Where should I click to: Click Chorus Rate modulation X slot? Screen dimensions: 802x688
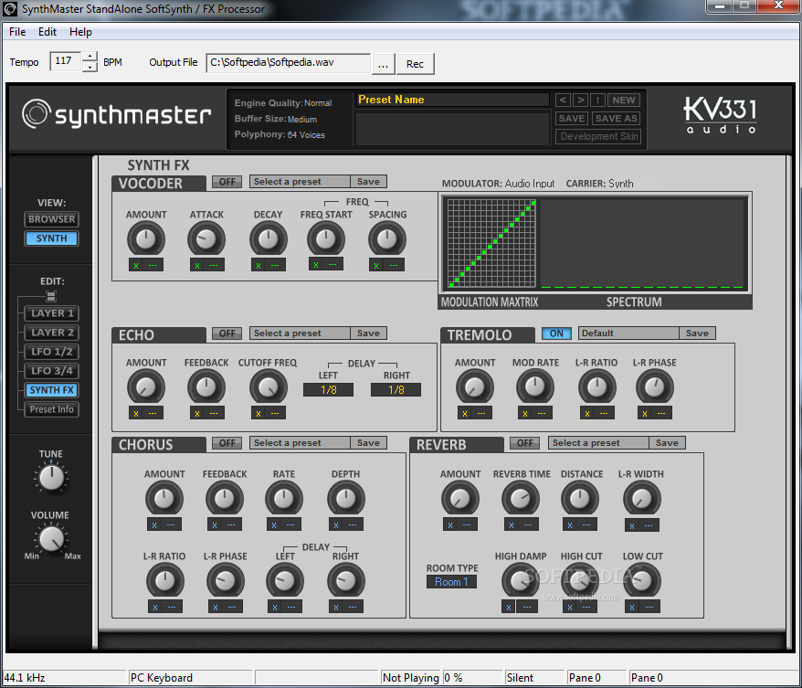point(274,524)
